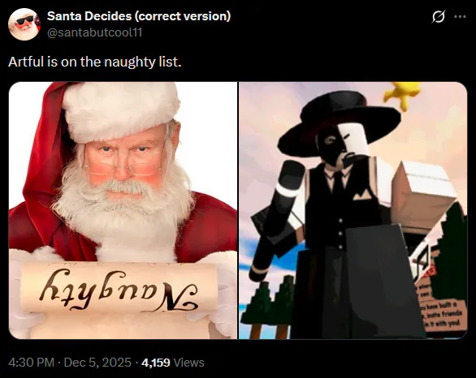Click the Santa sunglasses profile avatar

[x=24, y=24]
